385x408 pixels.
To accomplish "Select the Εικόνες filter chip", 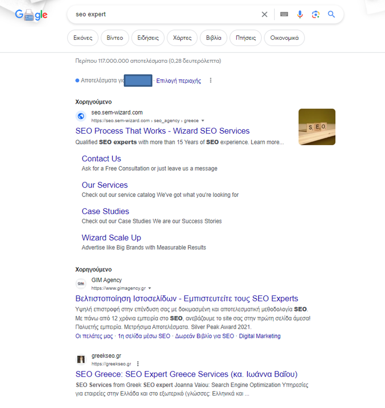I will (83, 38).
